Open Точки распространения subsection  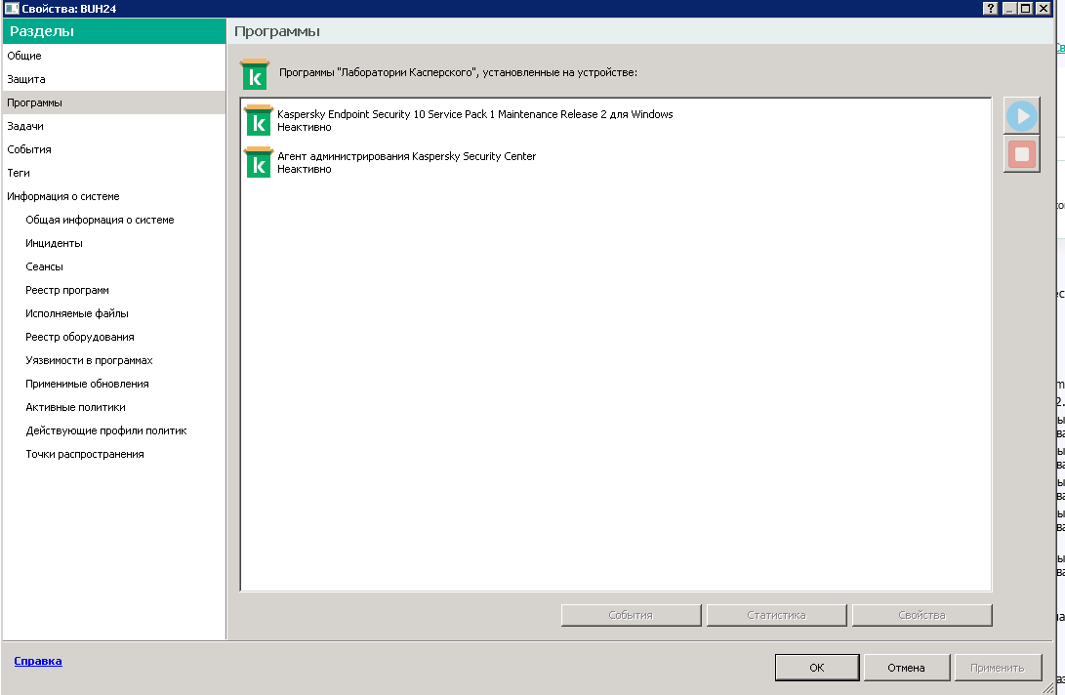(85, 454)
